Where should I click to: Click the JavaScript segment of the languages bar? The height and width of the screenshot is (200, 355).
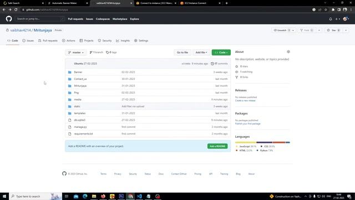click(246, 142)
